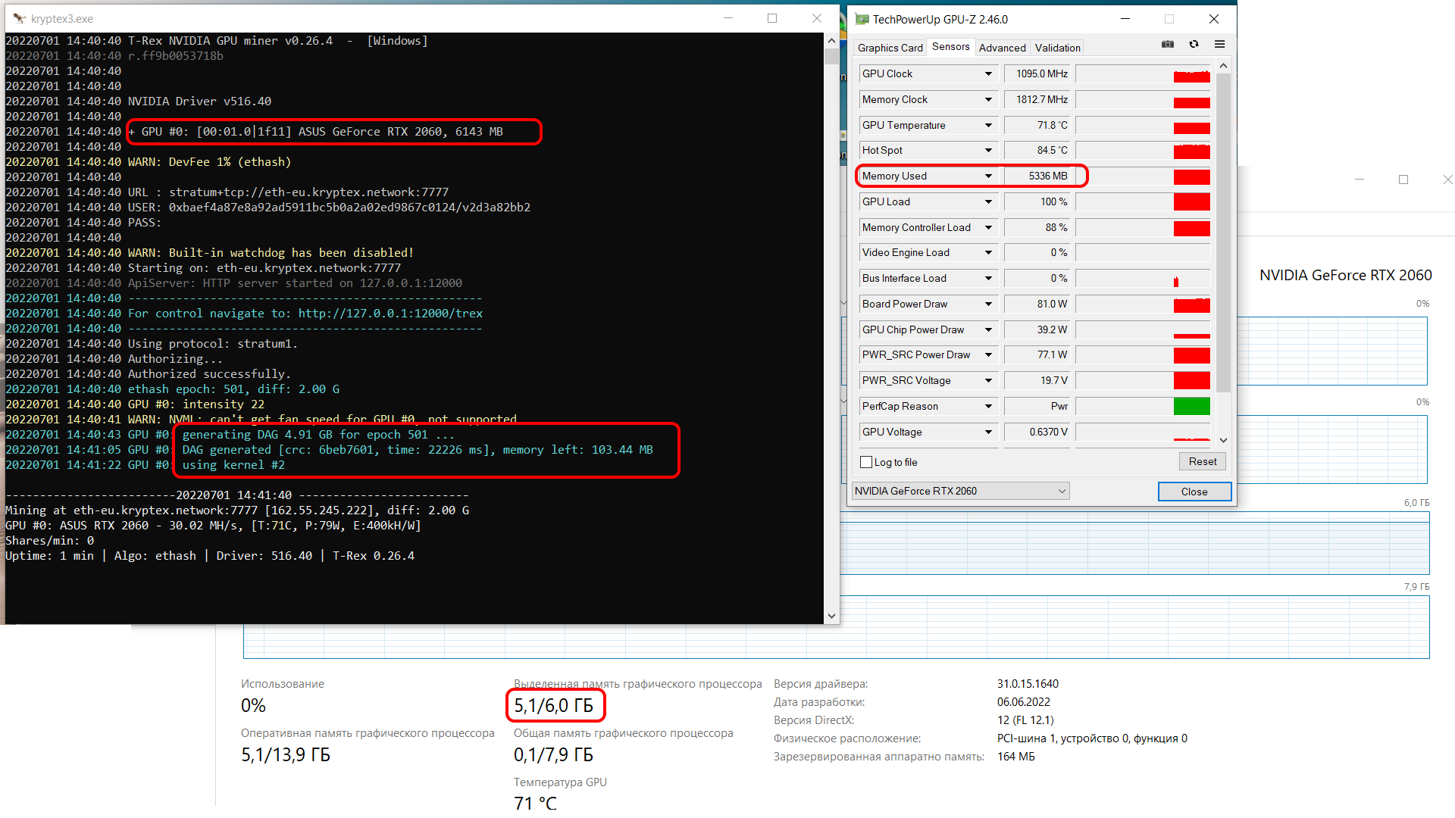Enable the Log to file checkbox
The image size is (1455, 818).
[866, 462]
